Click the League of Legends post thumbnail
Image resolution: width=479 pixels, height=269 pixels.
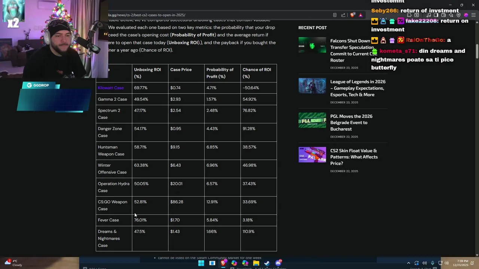(x=312, y=86)
